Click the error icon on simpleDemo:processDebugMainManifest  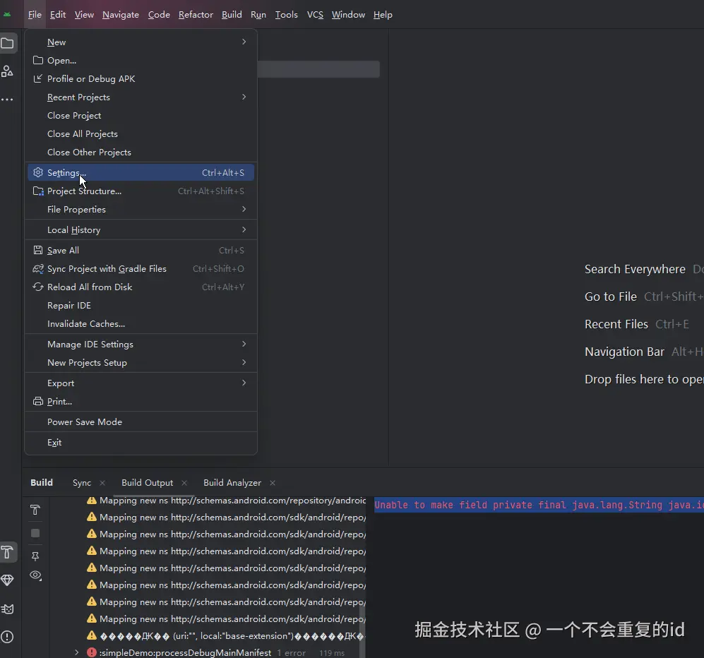point(92,652)
